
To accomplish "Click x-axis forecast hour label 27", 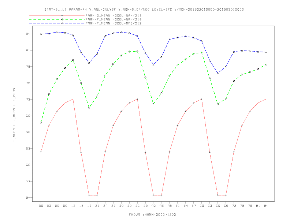I will pos(113,206).
